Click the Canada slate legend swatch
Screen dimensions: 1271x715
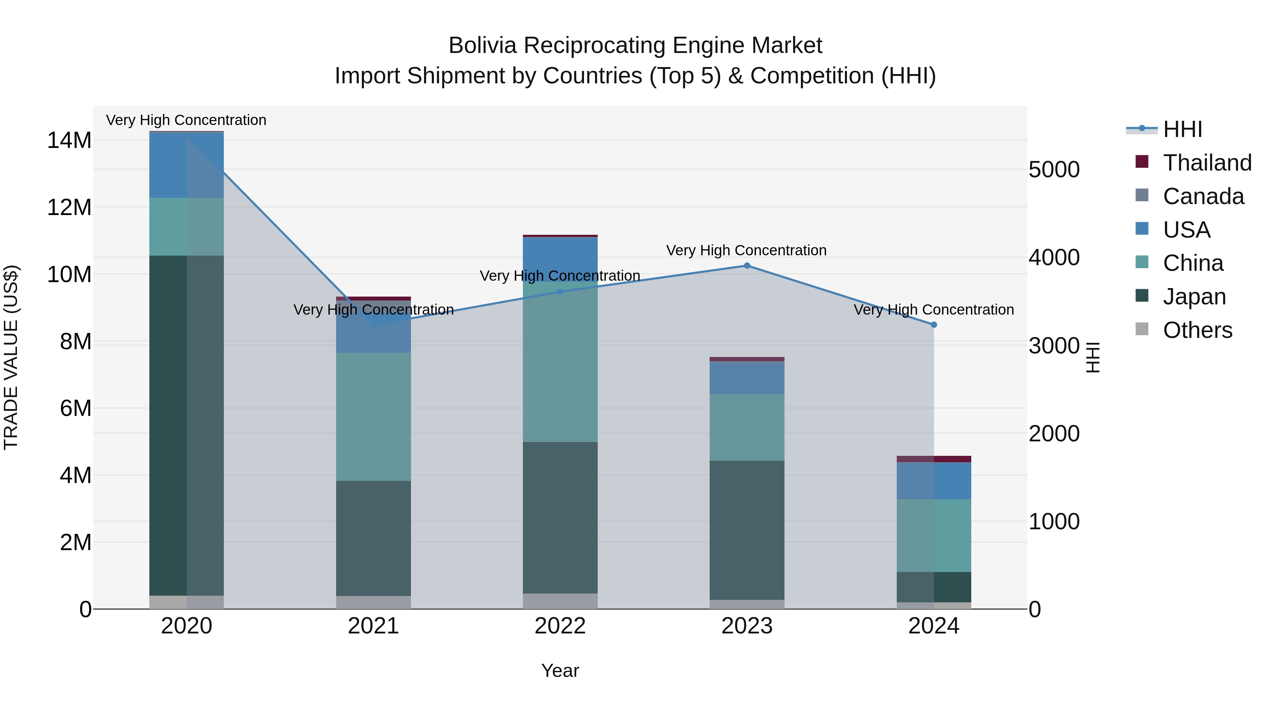[x=1142, y=195]
